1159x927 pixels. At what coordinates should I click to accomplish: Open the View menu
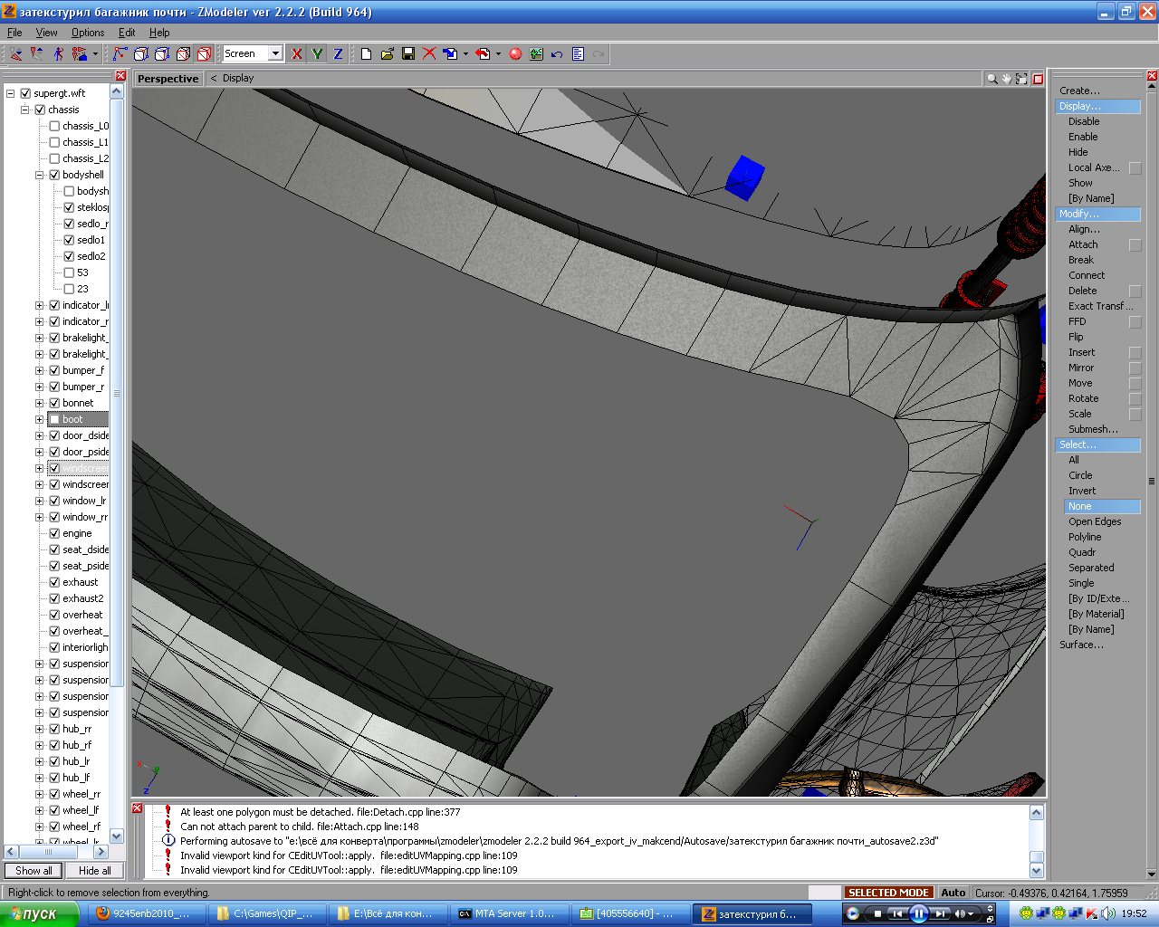[46, 33]
